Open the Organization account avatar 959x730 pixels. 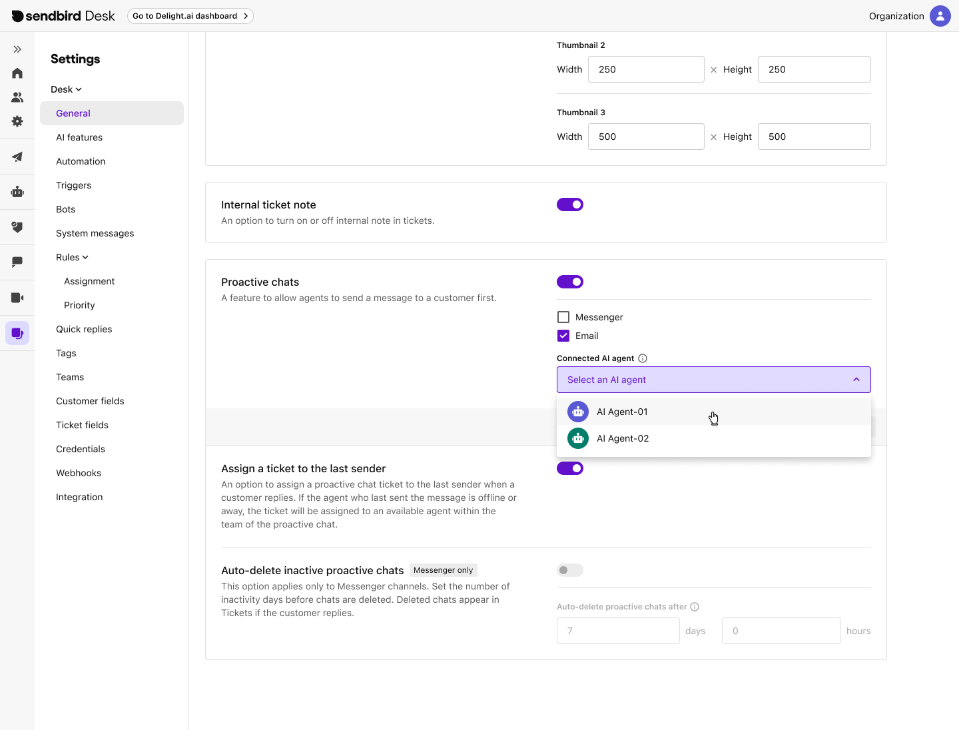(x=940, y=15)
